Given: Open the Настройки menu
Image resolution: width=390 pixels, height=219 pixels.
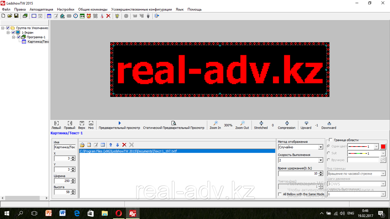Looking at the screenshot, I should click(x=66, y=9).
